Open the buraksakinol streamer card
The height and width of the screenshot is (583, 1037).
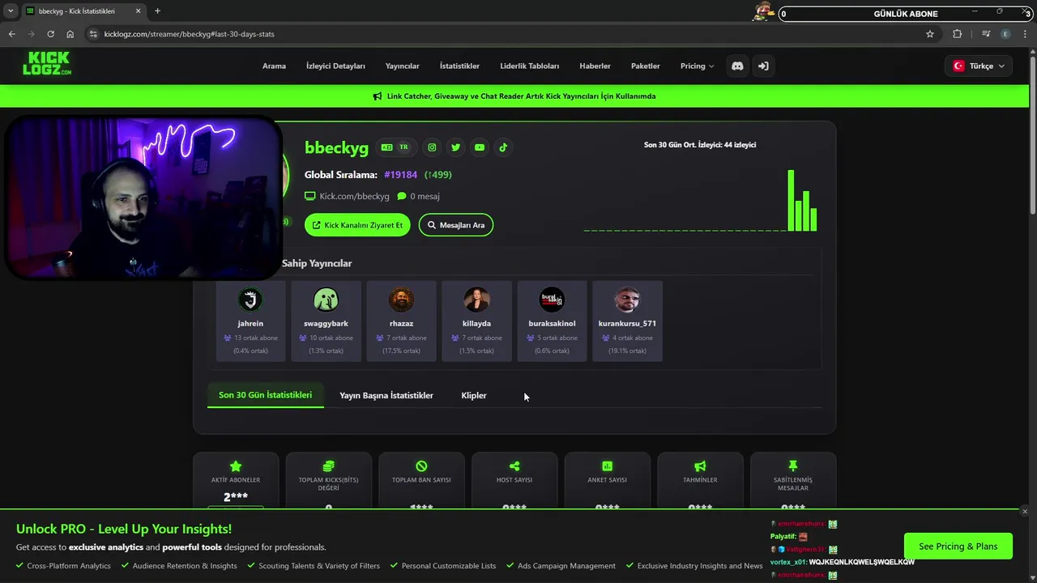[x=552, y=321]
